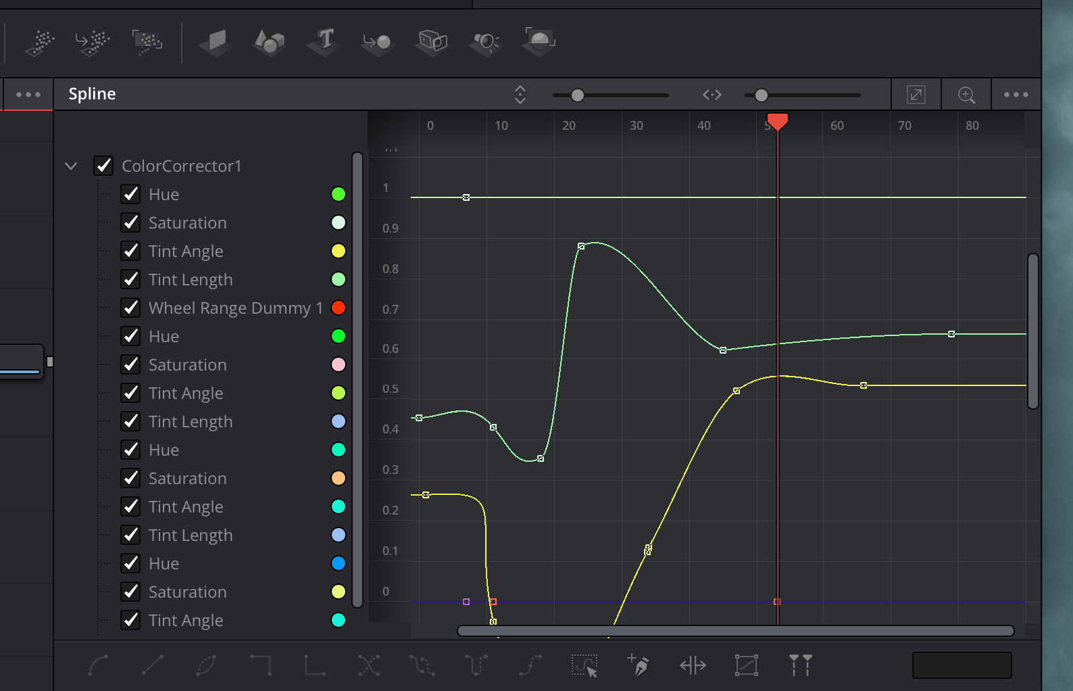Click the spline graph's vertical scrollbar
This screenshot has height=691, width=1073.
click(1032, 331)
